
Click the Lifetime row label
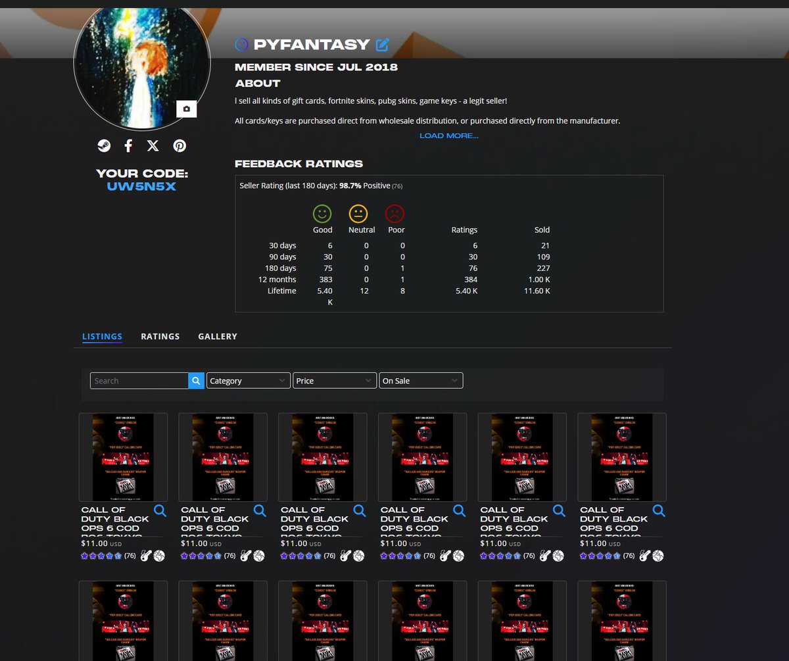click(x=282, y=291)
